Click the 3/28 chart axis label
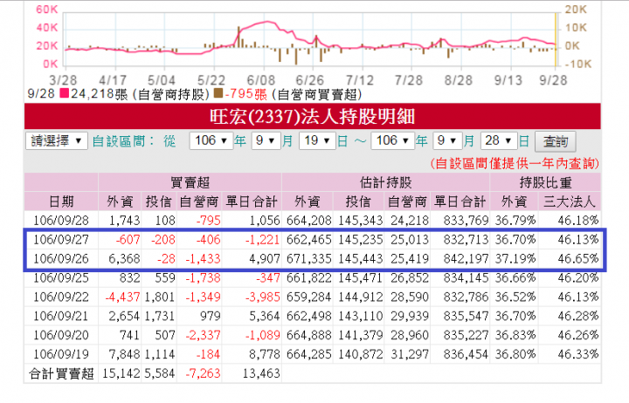This screenshot has width=629, height=403. pyautogui.click(x=63, y=80)
